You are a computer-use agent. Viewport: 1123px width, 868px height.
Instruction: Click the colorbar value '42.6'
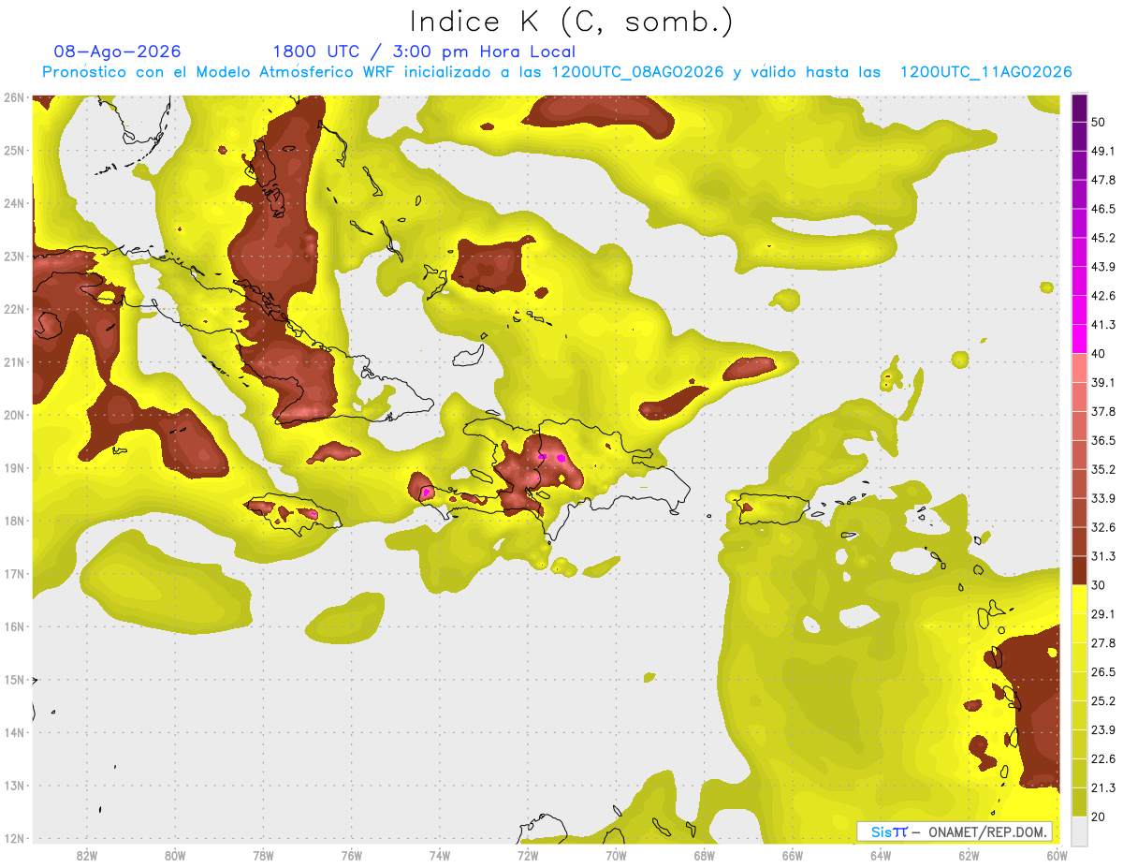click(x=1102, y=296)
